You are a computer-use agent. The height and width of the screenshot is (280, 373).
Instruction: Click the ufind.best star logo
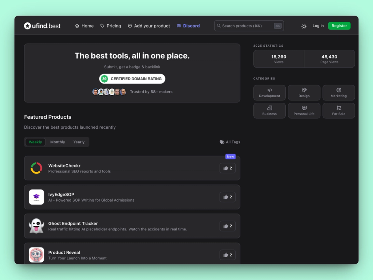point(28,25)
